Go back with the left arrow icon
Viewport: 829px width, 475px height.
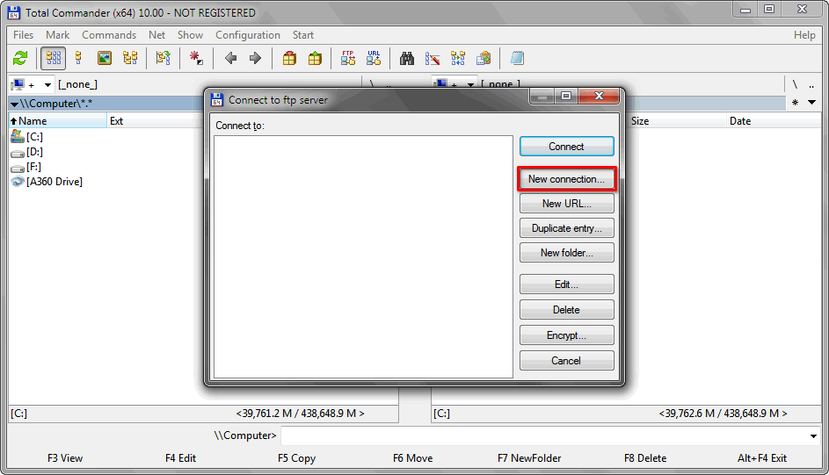pos(230,58)
